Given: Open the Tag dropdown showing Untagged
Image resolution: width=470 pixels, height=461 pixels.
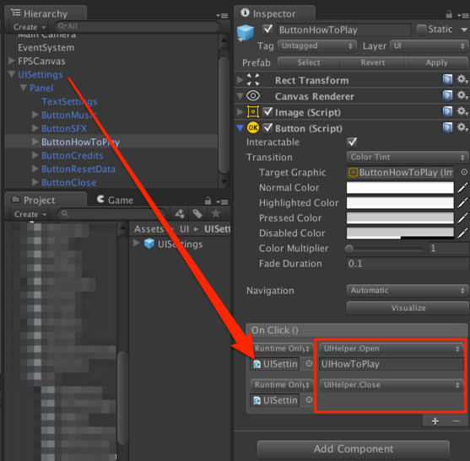Looking at the screenshot, I should pyautogui.click(x=317, y=46).
